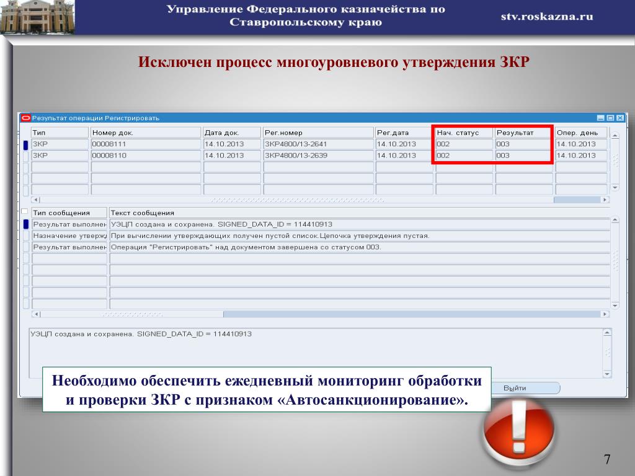Select the row marker for document 00008111
The image size is (635, 476).
click(x=26, y=144)
